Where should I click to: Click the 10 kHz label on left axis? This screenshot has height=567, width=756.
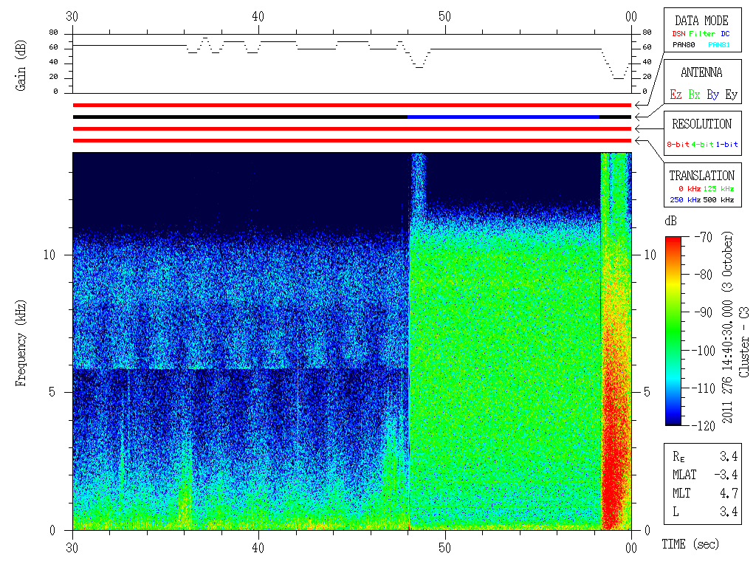(x=49, y=255)
